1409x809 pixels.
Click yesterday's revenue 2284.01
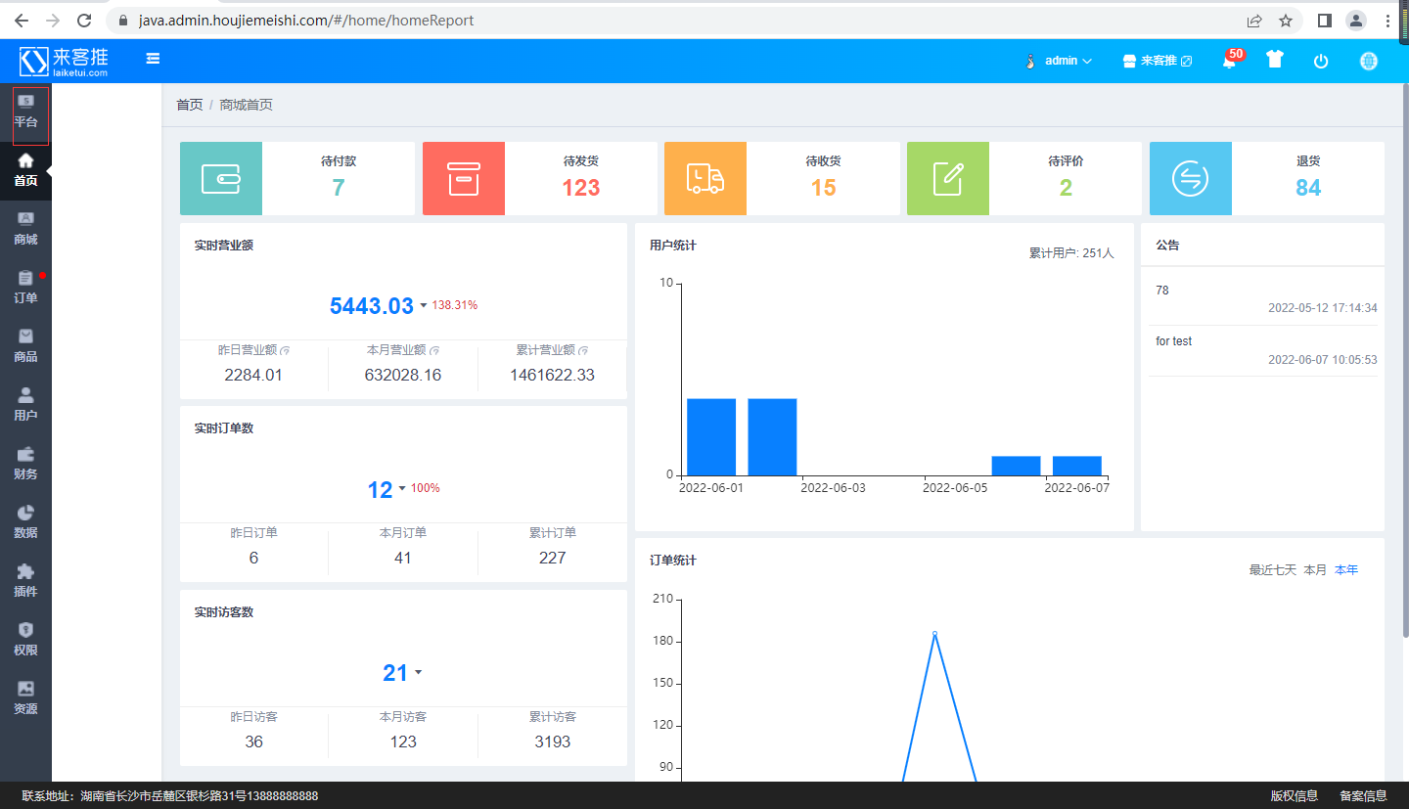point(253,375)
